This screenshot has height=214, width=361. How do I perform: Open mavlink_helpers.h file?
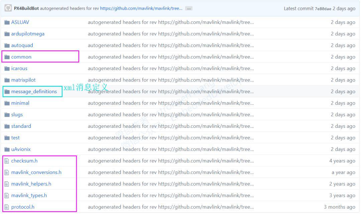(x=31, y=184)
